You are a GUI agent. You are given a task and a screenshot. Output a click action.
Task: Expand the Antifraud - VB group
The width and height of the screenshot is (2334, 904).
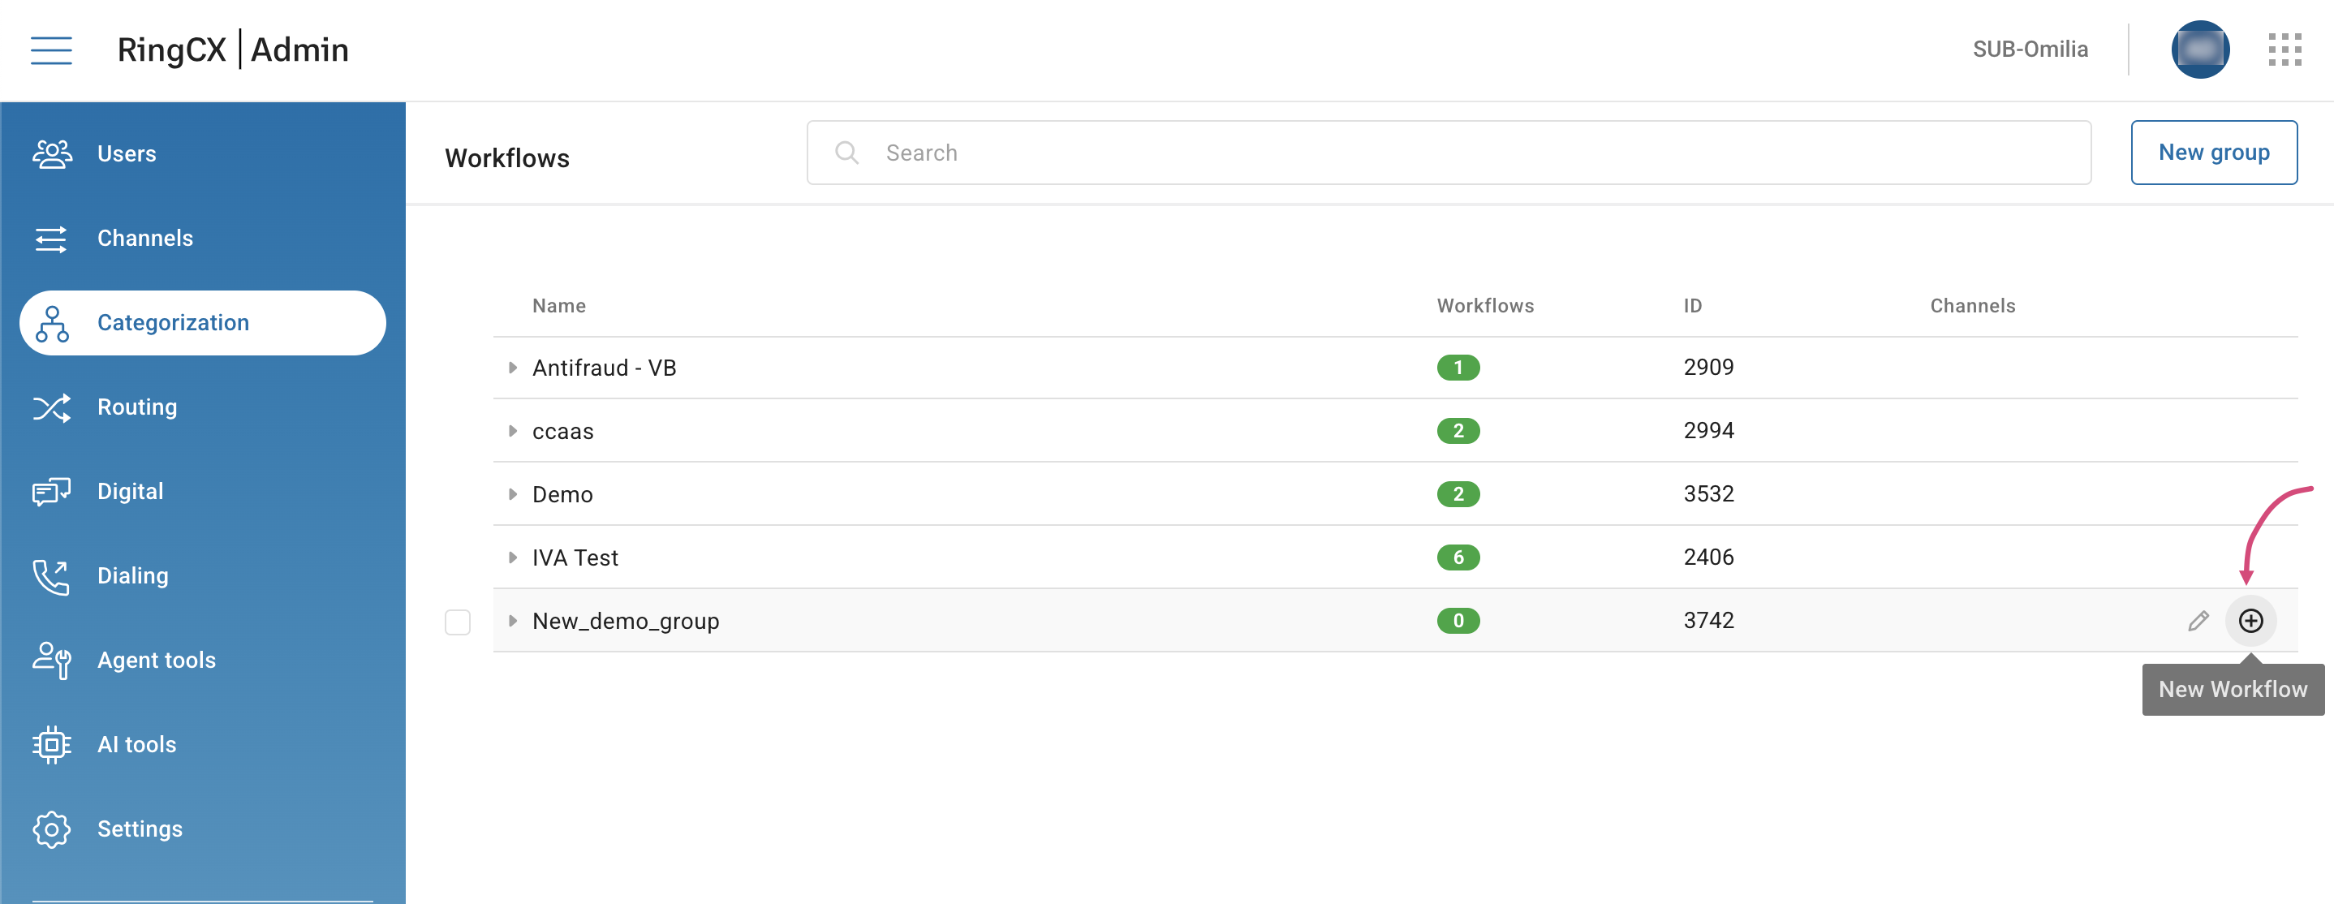coord(514,368)
